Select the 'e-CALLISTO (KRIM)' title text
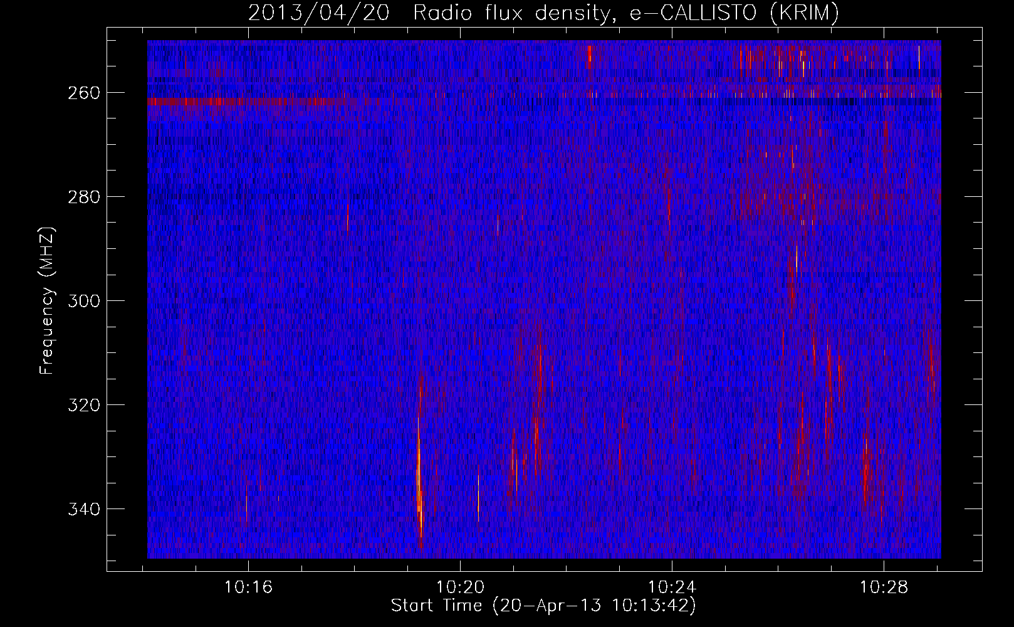Viewport: 1014px width, 627px height. click(734, 13)
